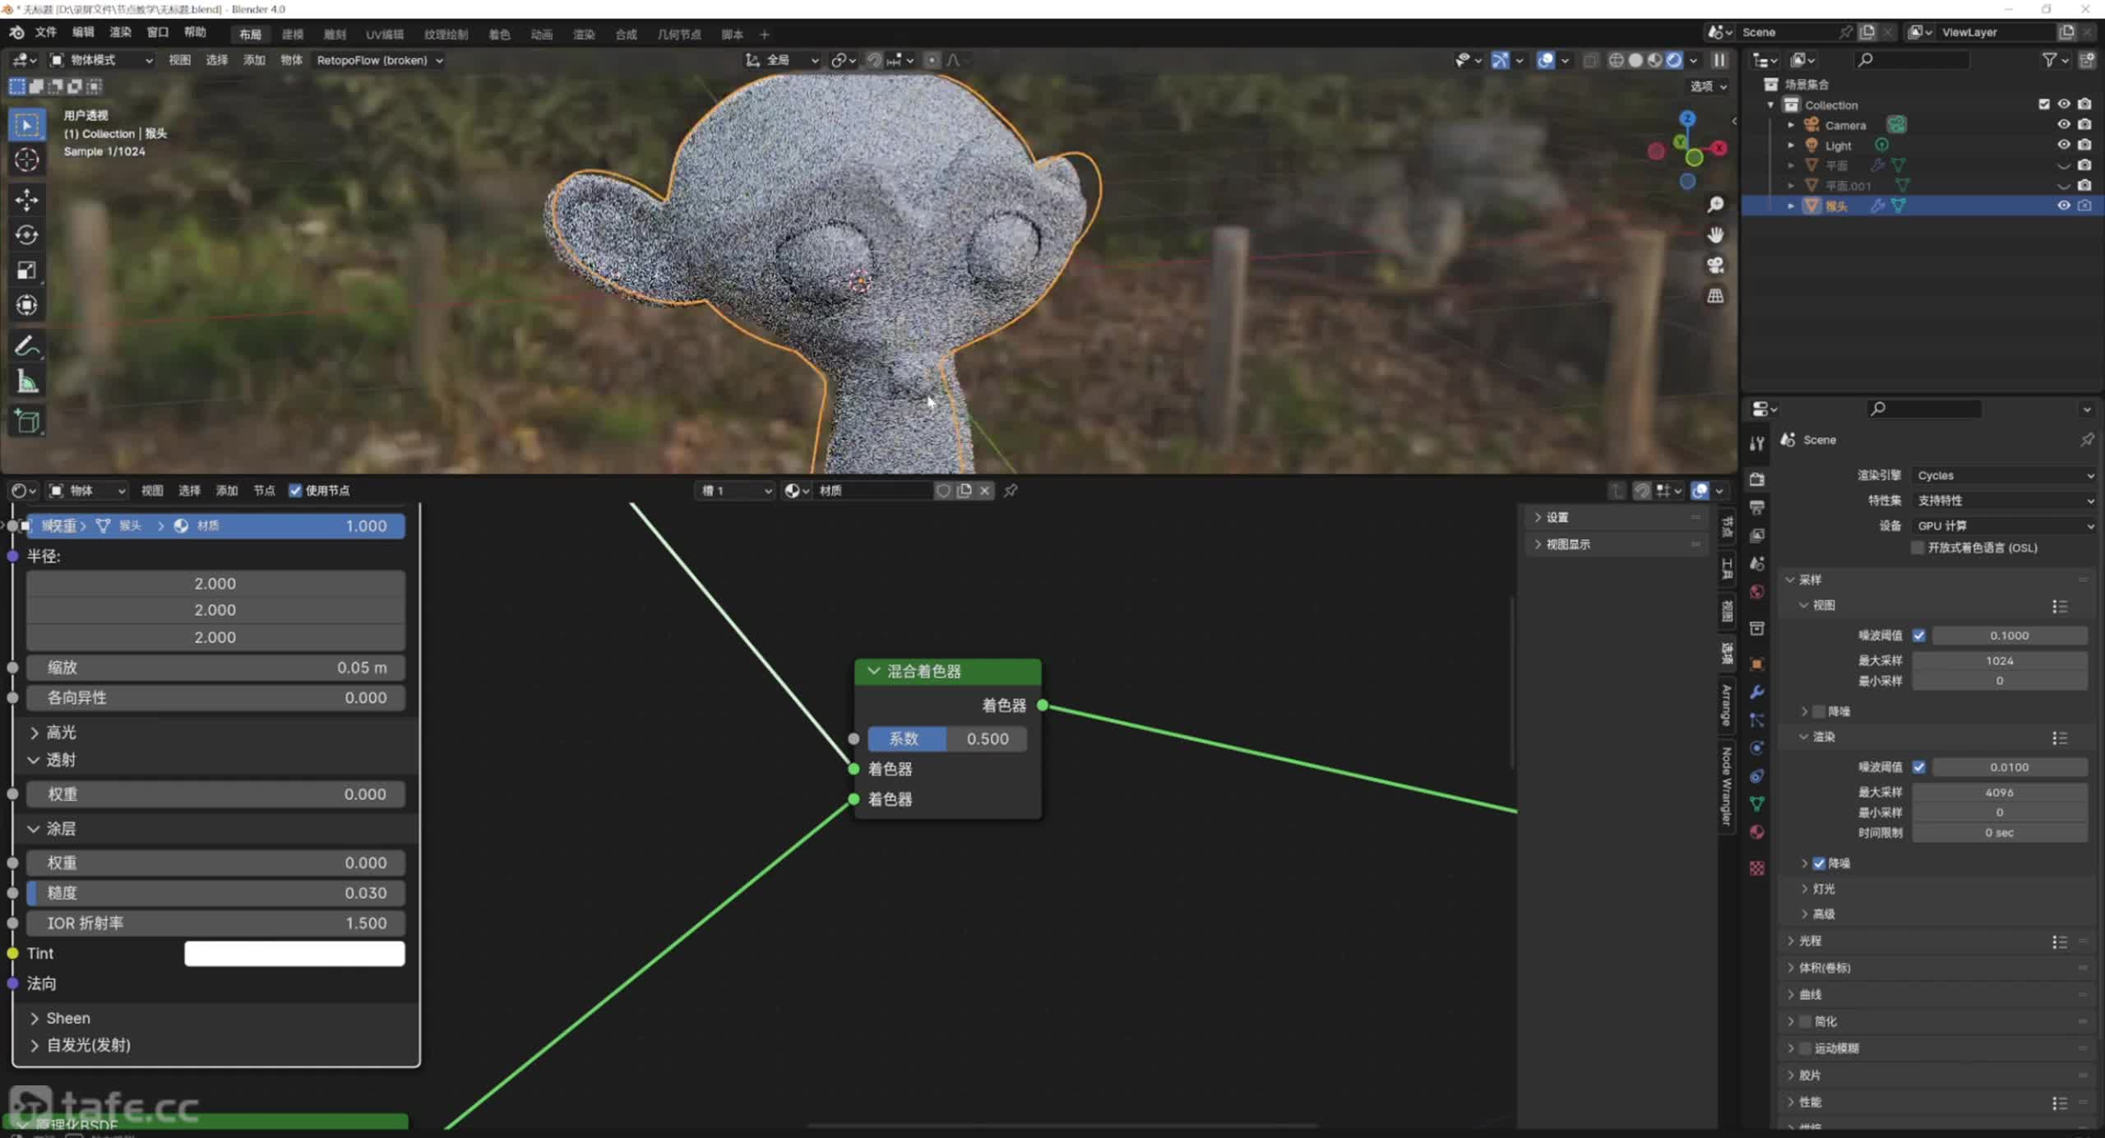This screenshot has height=1138, width=2105.
Task: Open the RetopoFlow (broken) dropdown
Action: (x=379, y=60)
